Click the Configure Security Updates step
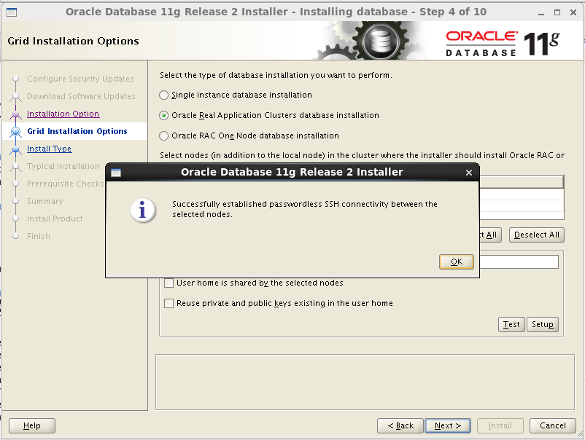Screen dimensions: 585x440 [x=80, y=79]
